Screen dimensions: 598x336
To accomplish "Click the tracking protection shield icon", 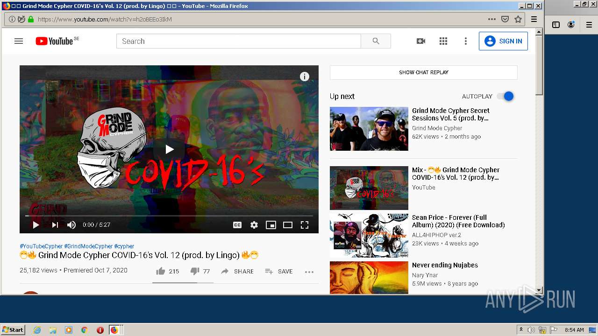I will tap(21, 19).
